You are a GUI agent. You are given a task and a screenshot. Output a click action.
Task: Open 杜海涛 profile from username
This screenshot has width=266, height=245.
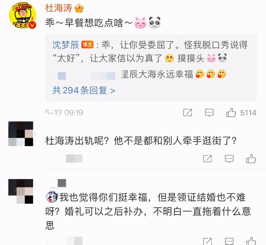click(x=59, y=8)
